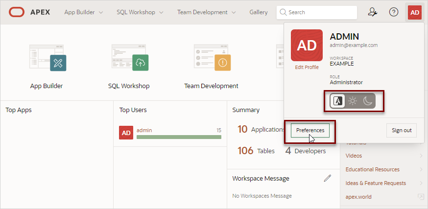Open the Educational Resources link
This screenshot has width=428, height=209.
[x=372, y=169]
